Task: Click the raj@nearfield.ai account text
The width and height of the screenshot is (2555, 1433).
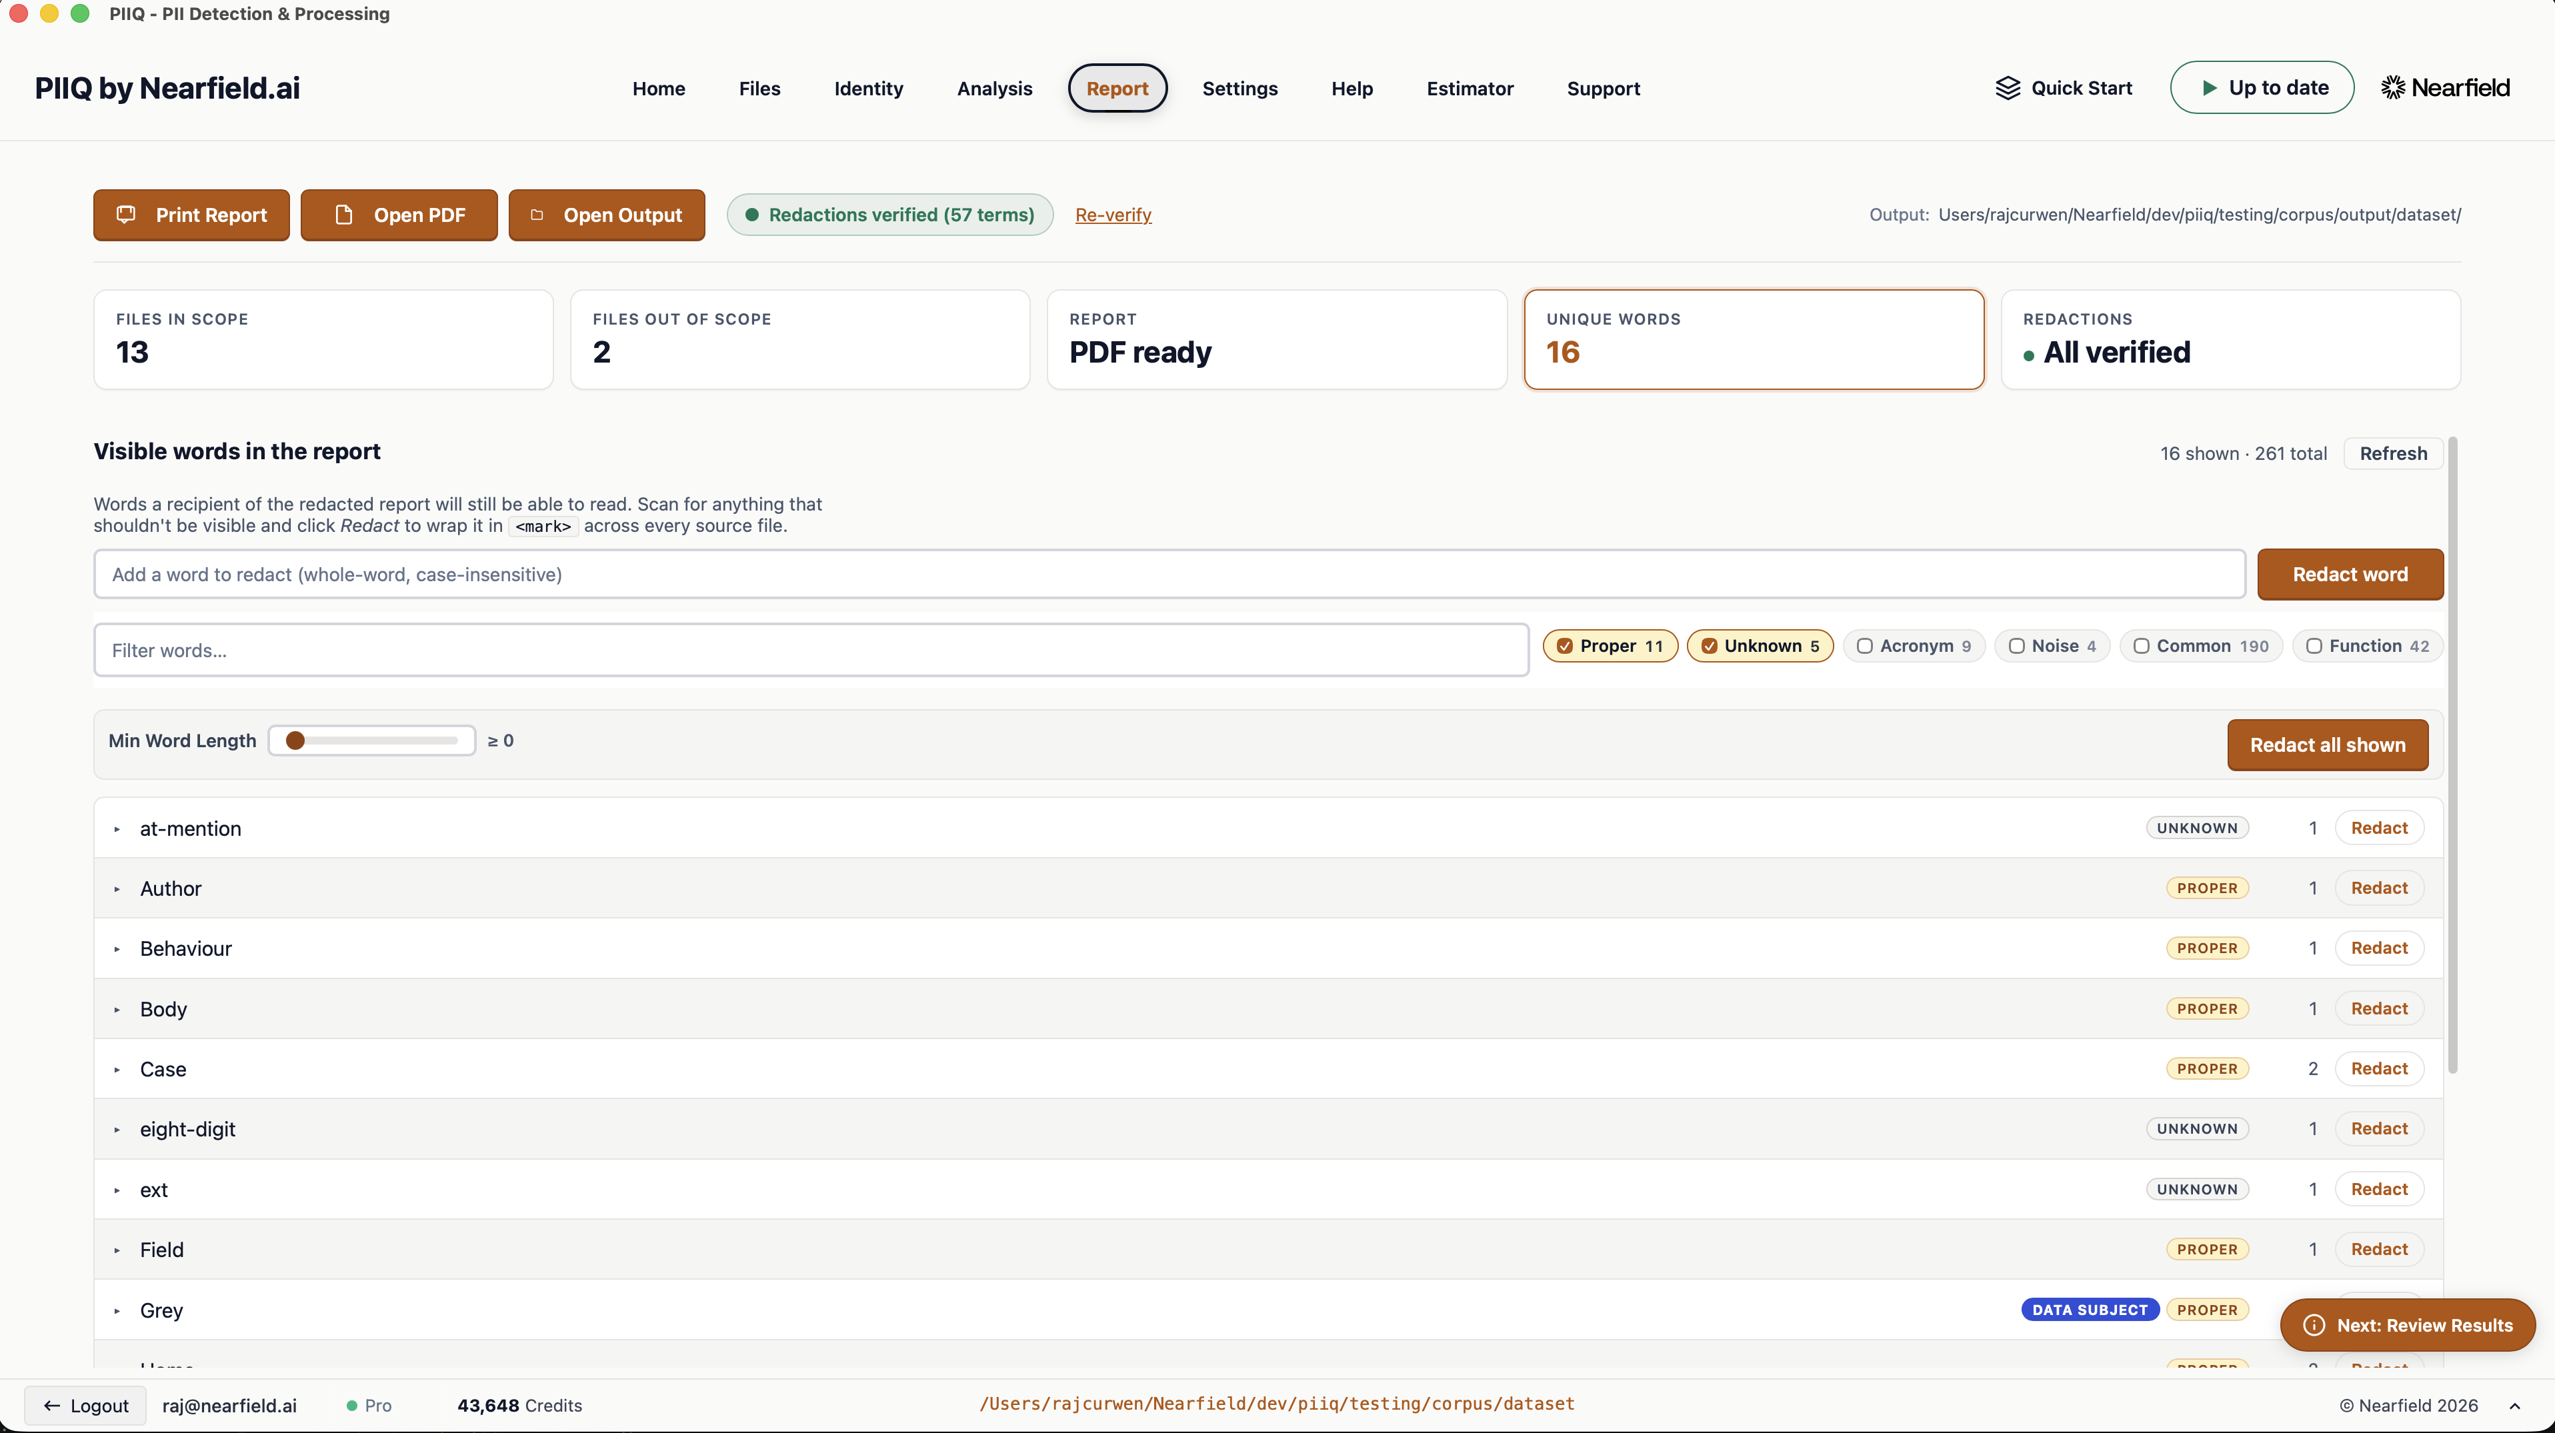Action: 229,1405
